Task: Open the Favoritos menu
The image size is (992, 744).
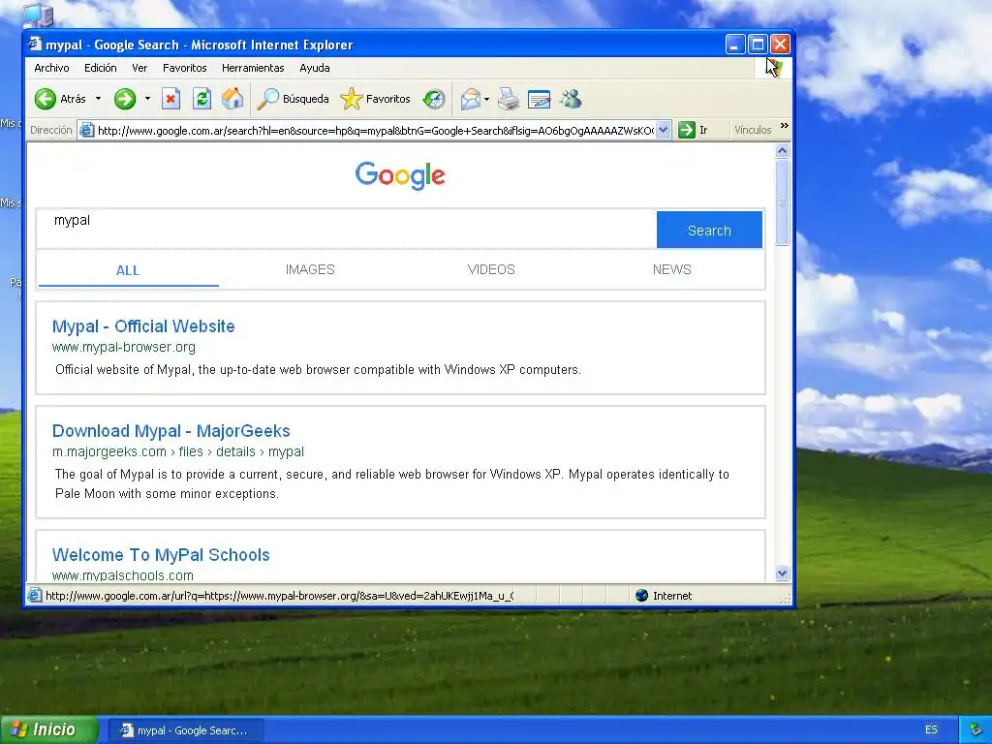Action: [185, 68]
